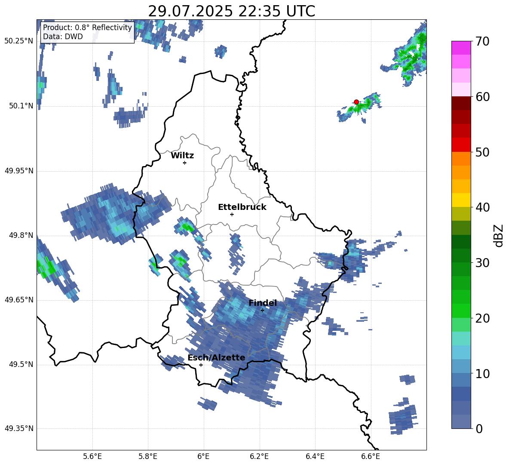Click the magenta top segment of the colorbar
509x465 pixels.
pos(461,48)
